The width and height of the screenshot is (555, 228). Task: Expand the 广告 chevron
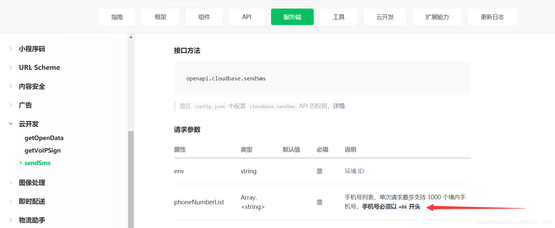pyautogui.click(x=11, y=105)
